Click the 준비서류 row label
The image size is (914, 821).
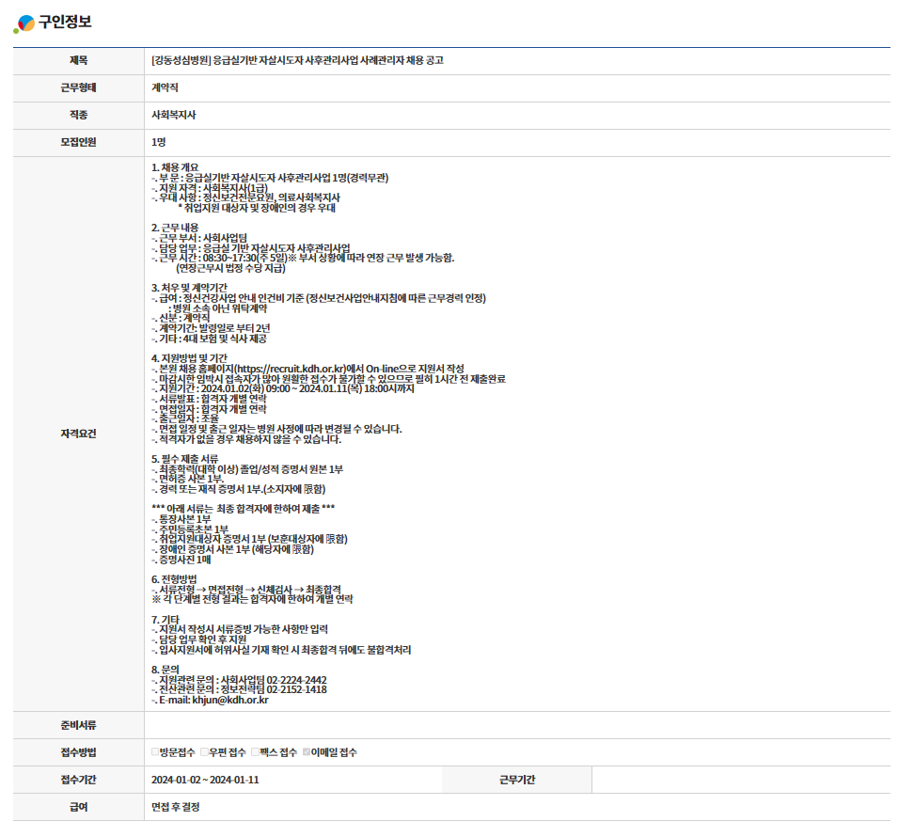pyautogui.click(x=78, y=725)
